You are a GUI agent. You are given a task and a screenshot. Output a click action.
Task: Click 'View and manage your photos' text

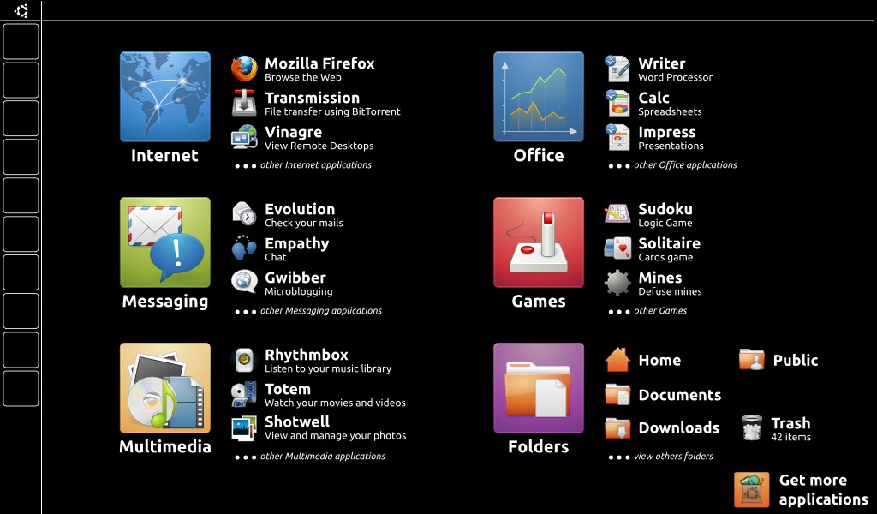pyautogui.click(x=335, y=436)
